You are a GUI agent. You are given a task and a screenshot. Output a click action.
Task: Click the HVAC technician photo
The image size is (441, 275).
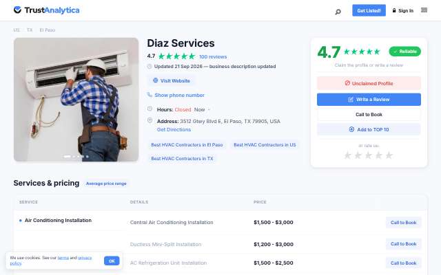click(76, 100)
